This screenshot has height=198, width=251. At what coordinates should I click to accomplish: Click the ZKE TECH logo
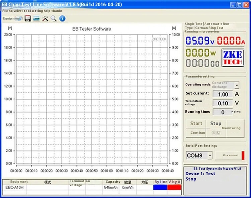point(233,58)
